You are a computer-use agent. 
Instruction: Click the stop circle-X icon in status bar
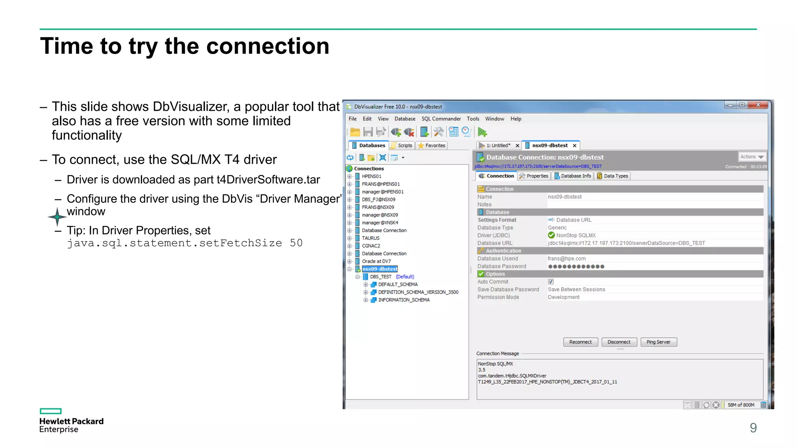(716, 405)
